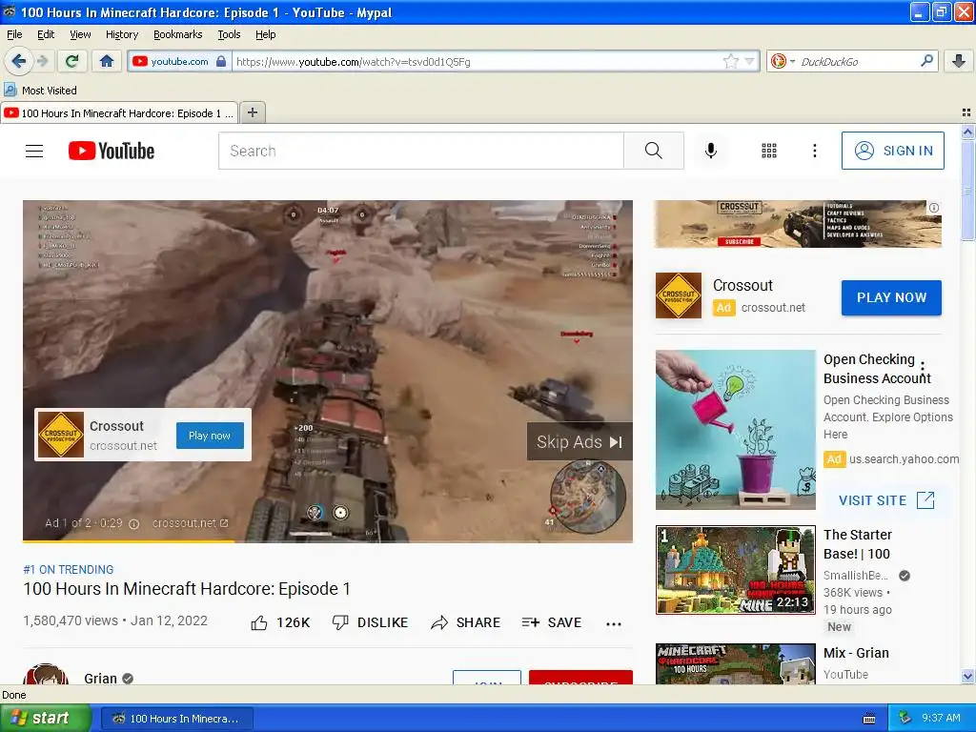Open more actions ellipsis under the video

[x=614, y=623]
